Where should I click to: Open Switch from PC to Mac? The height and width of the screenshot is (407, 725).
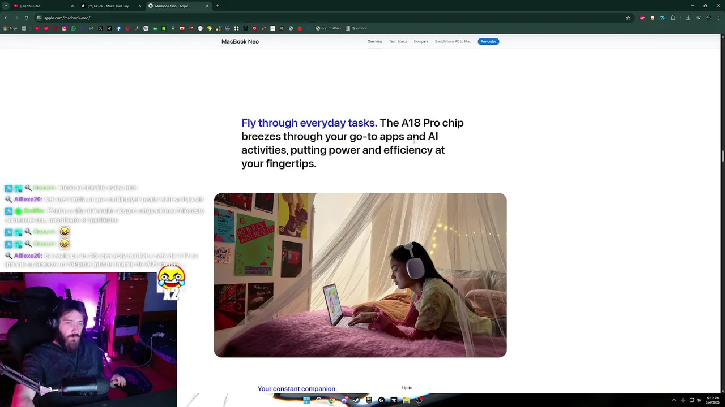coord(453,41)
